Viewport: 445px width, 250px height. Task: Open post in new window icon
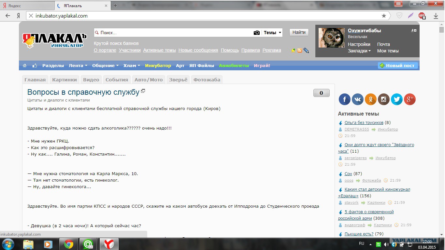(x=143, y=91)
